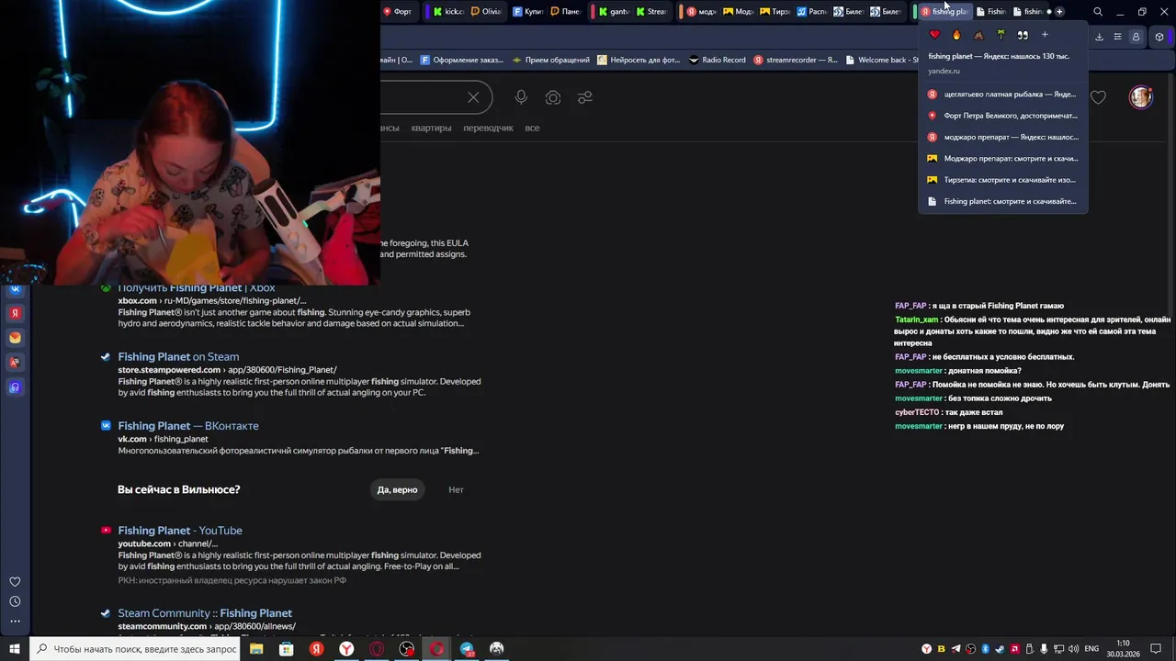The width and height of the screenshot is (1176, 661).
Task: Open sidebar history clock icon
Action: tap(15, 601)
